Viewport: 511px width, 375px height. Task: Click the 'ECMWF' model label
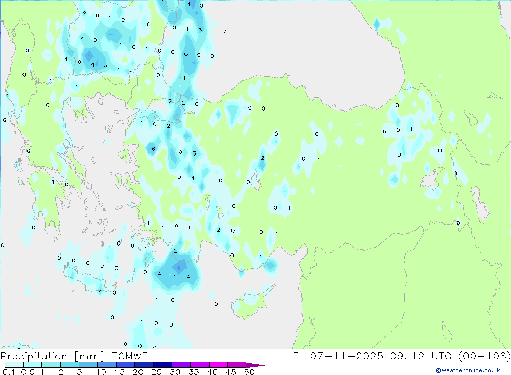pyautogui.click(x=129, y=356)
